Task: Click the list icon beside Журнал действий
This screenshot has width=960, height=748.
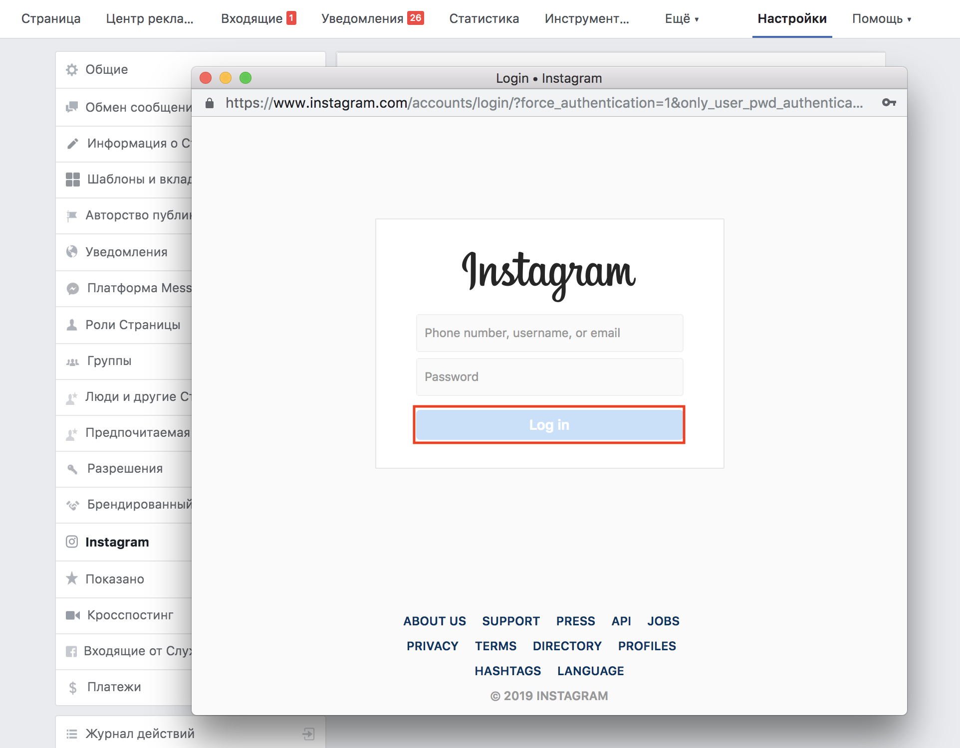Action: click(72, 734)
